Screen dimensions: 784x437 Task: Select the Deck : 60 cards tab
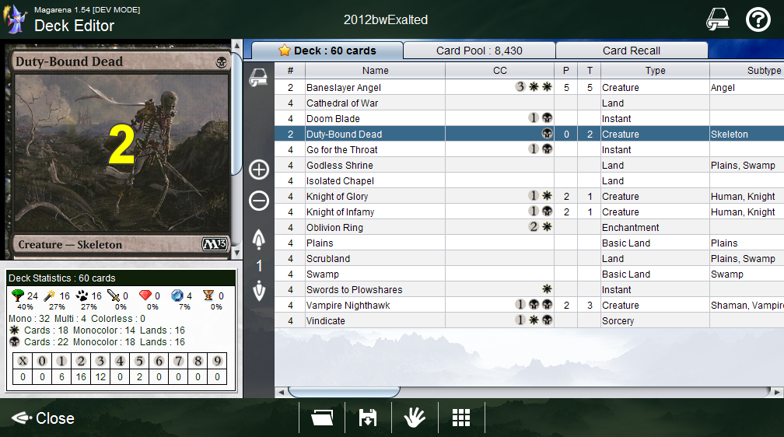click(x=327, y=51)
